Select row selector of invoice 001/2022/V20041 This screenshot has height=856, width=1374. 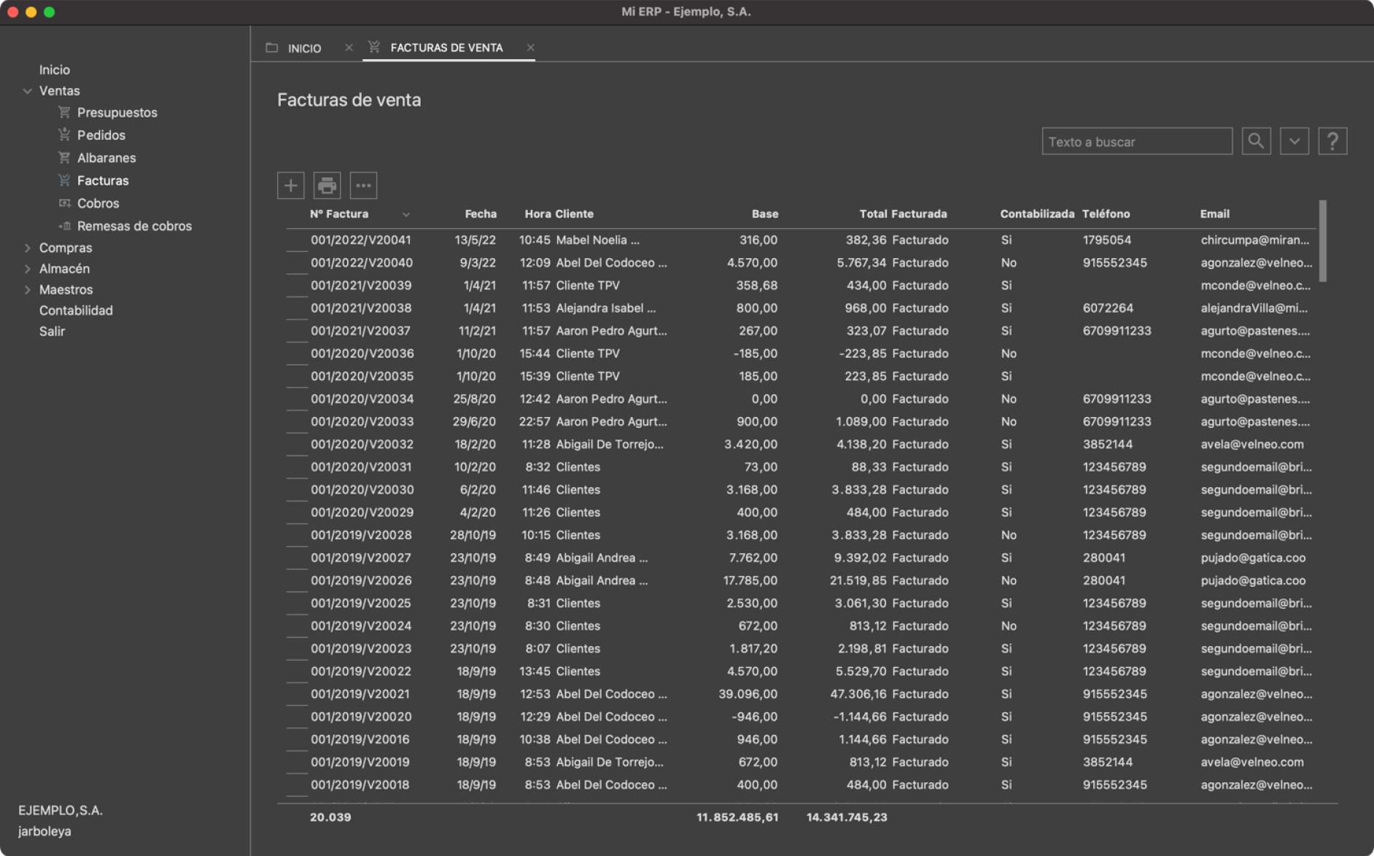tap(296, 240)
